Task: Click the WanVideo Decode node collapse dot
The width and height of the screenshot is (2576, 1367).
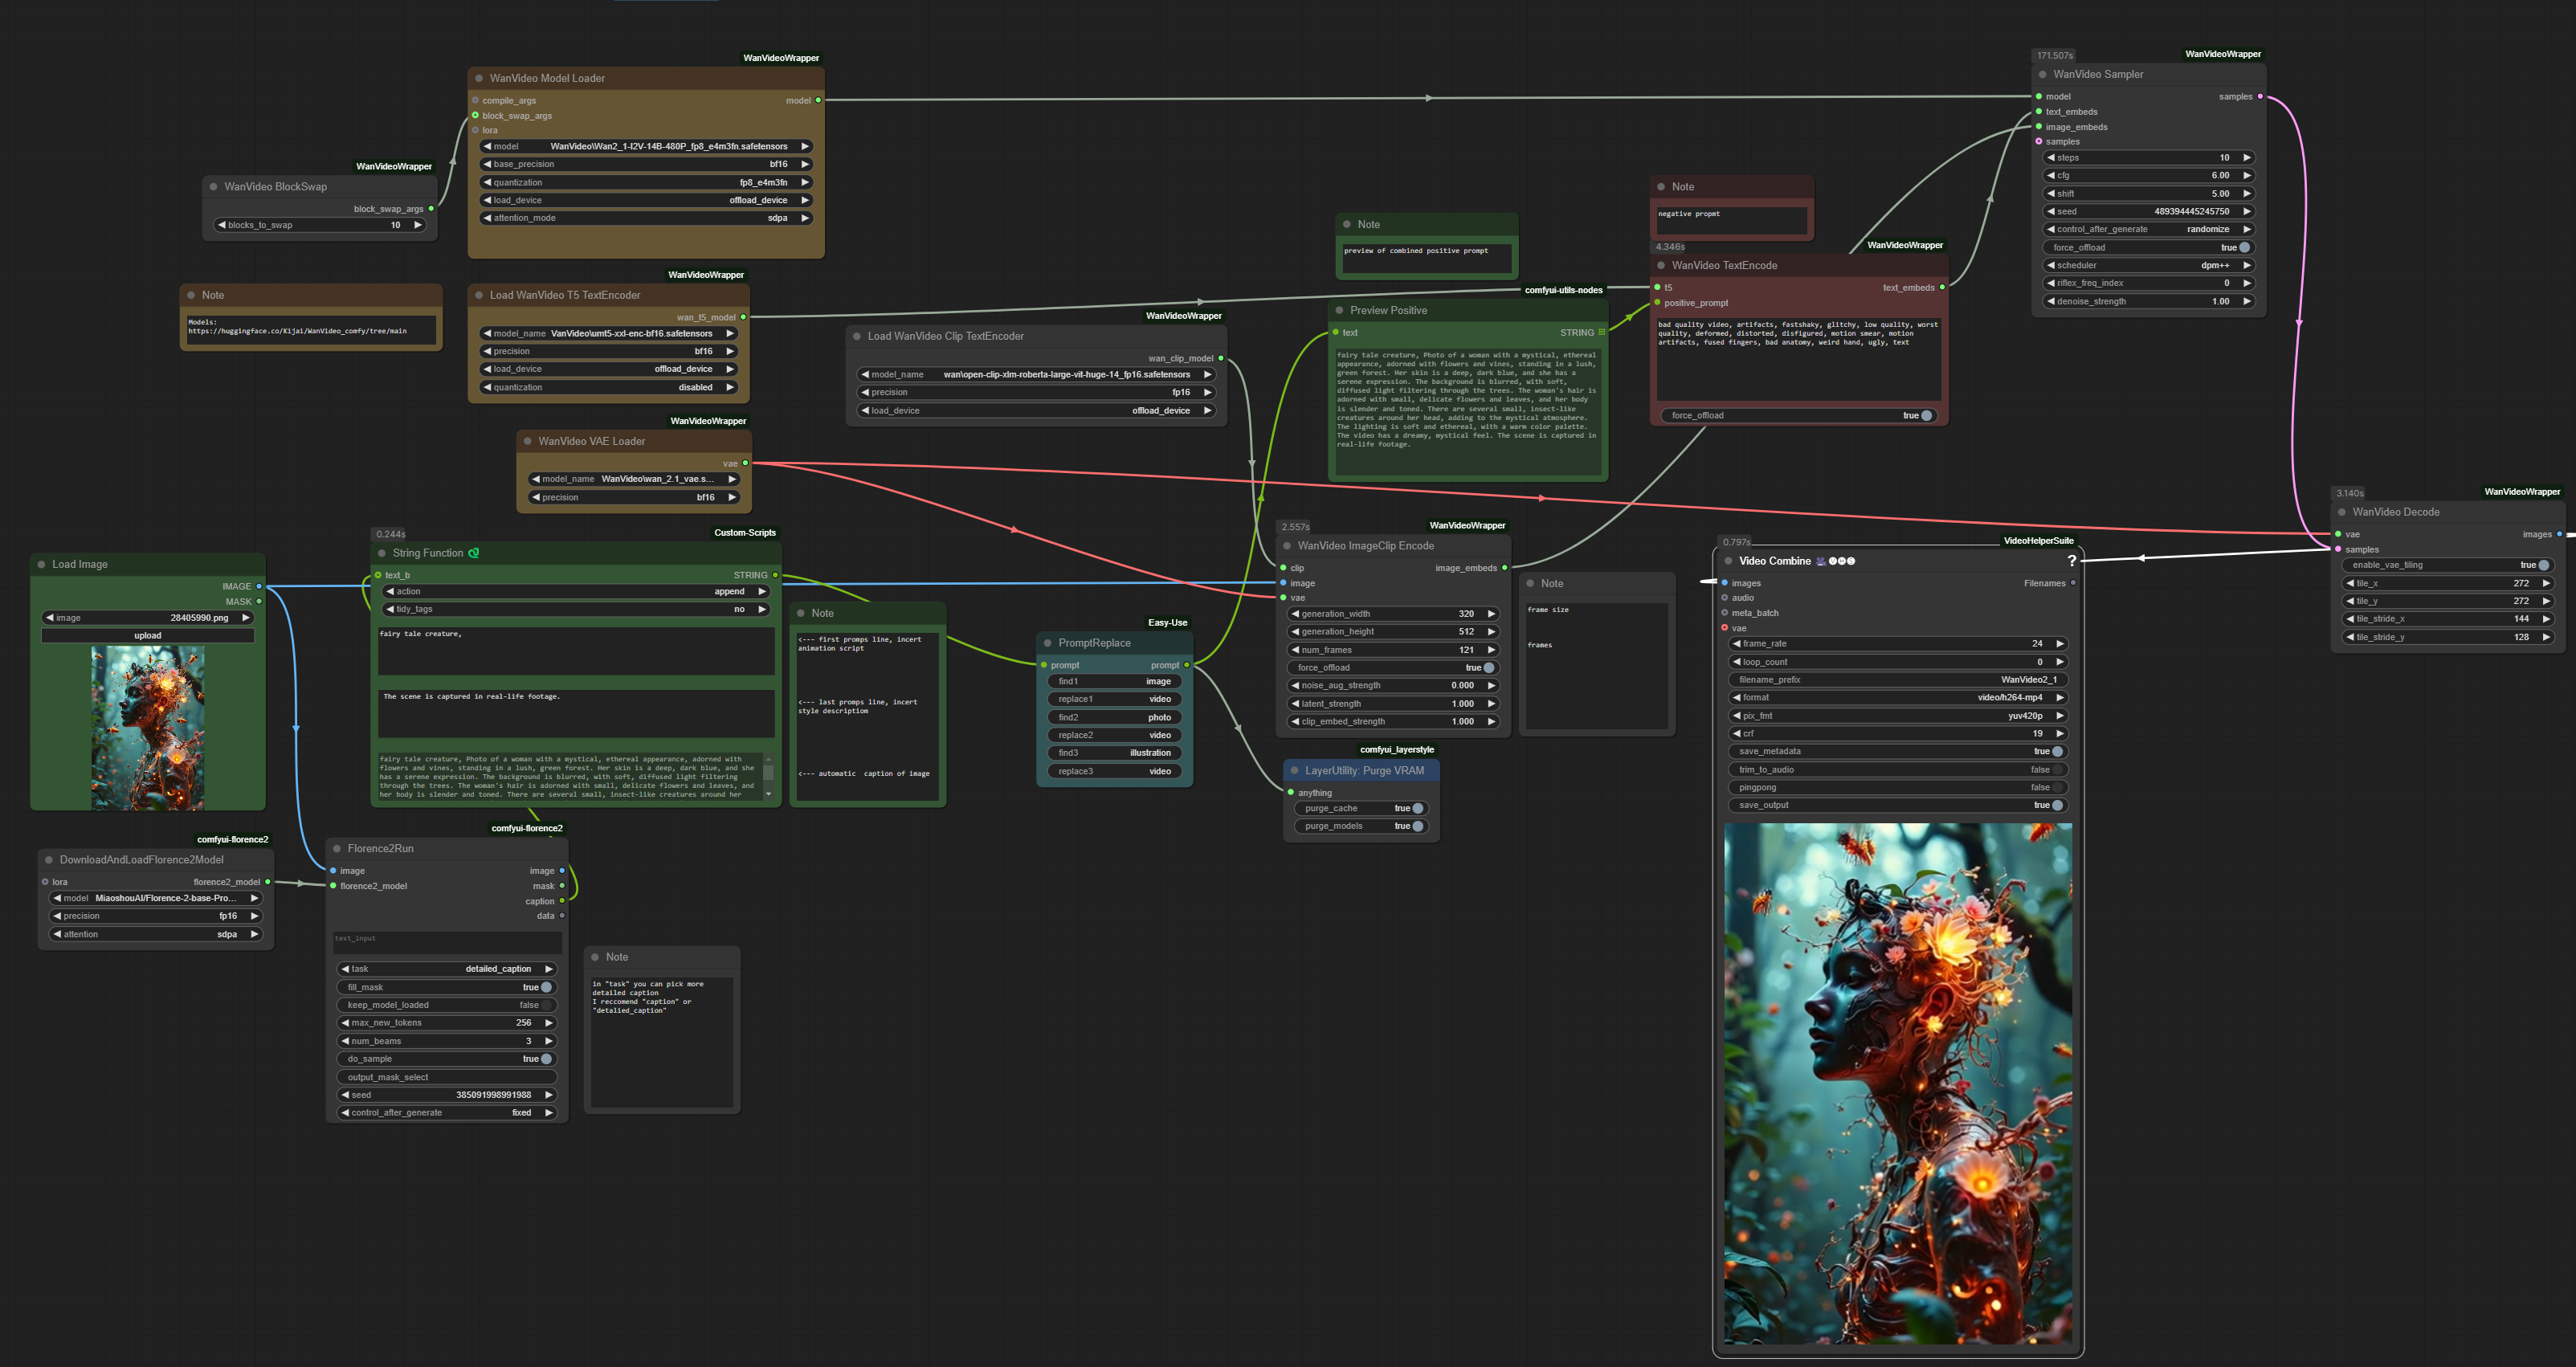Action: coord(2342,512)
